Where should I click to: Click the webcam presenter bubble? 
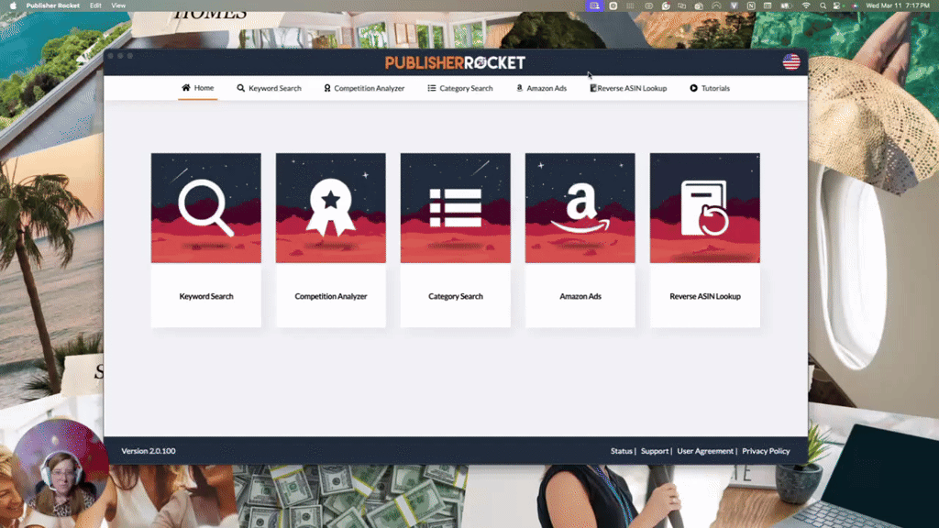coord(60,467)
